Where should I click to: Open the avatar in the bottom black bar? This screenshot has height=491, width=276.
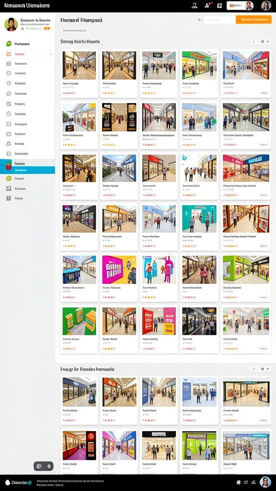(265, 482)
